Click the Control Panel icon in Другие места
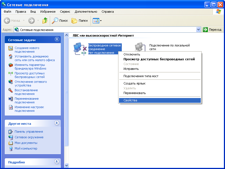The height and width of the screenshot is (169, 225). [11, 132]
